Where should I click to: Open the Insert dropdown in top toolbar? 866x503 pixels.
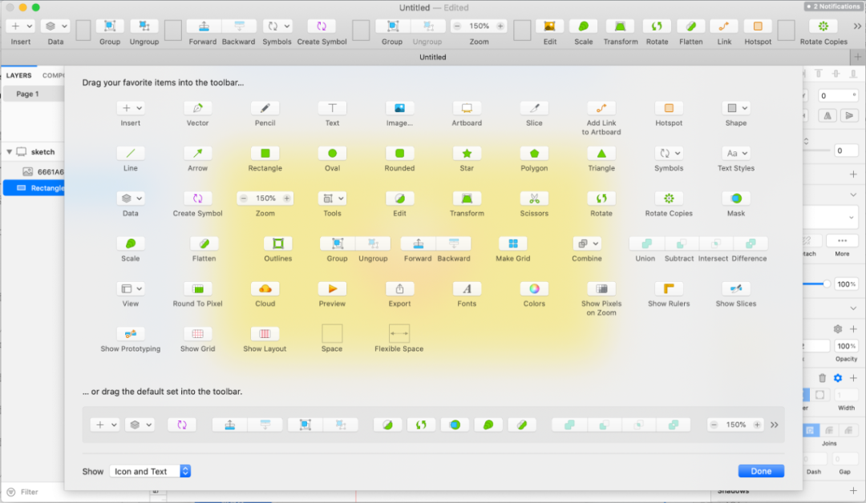[x=20, y=26]
